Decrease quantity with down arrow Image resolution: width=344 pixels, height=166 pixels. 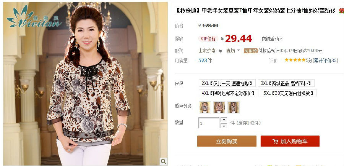(x=224, y=126)
